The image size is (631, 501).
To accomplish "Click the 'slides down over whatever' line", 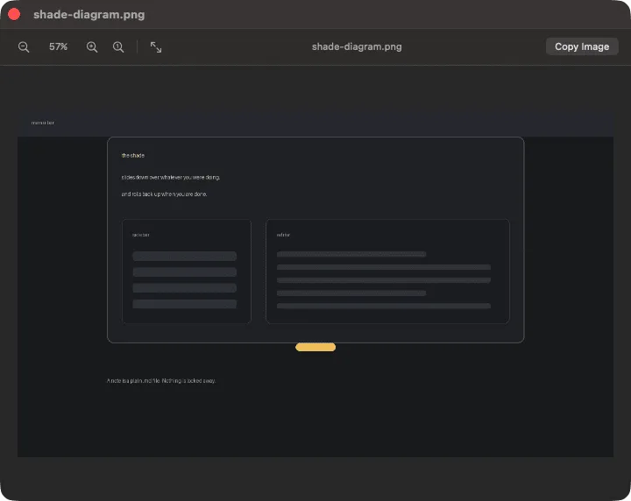I will coord(171,177).
